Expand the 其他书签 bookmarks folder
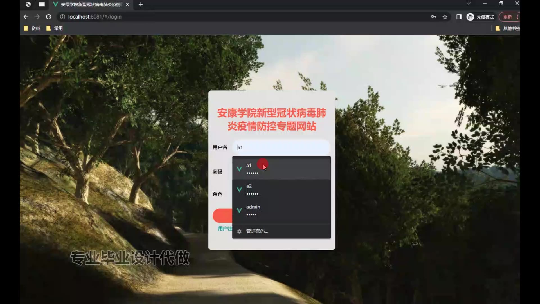 click(508, 28)
